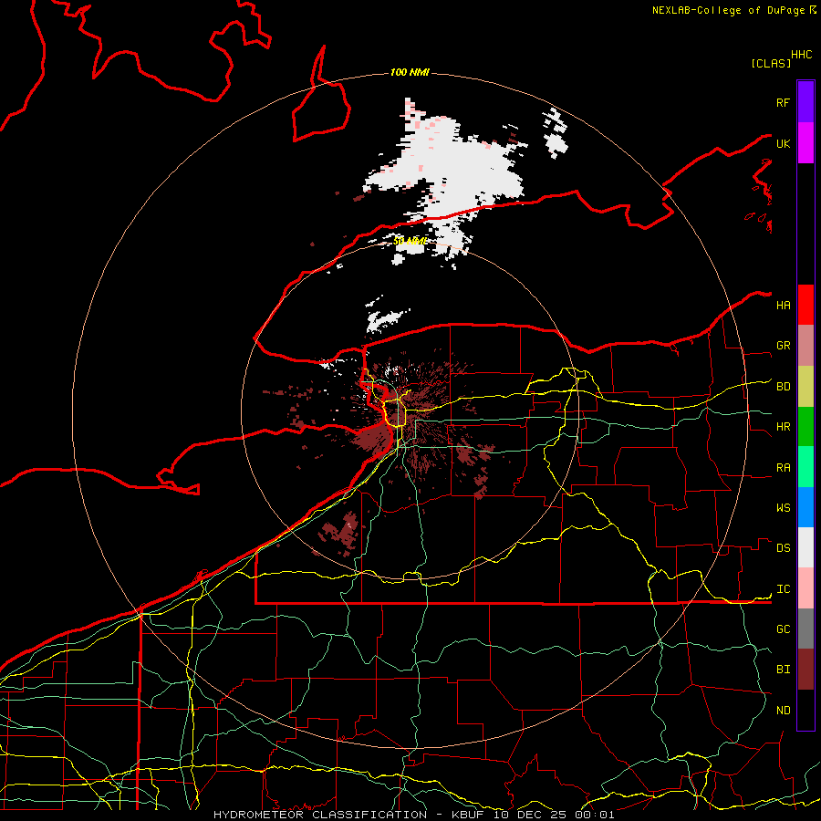Viewport: 821px width, 821px height.
Task: Click the BI legend label
Action: [x=783, y=670]
